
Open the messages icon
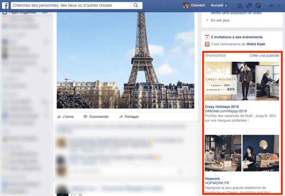click(249, 6)
